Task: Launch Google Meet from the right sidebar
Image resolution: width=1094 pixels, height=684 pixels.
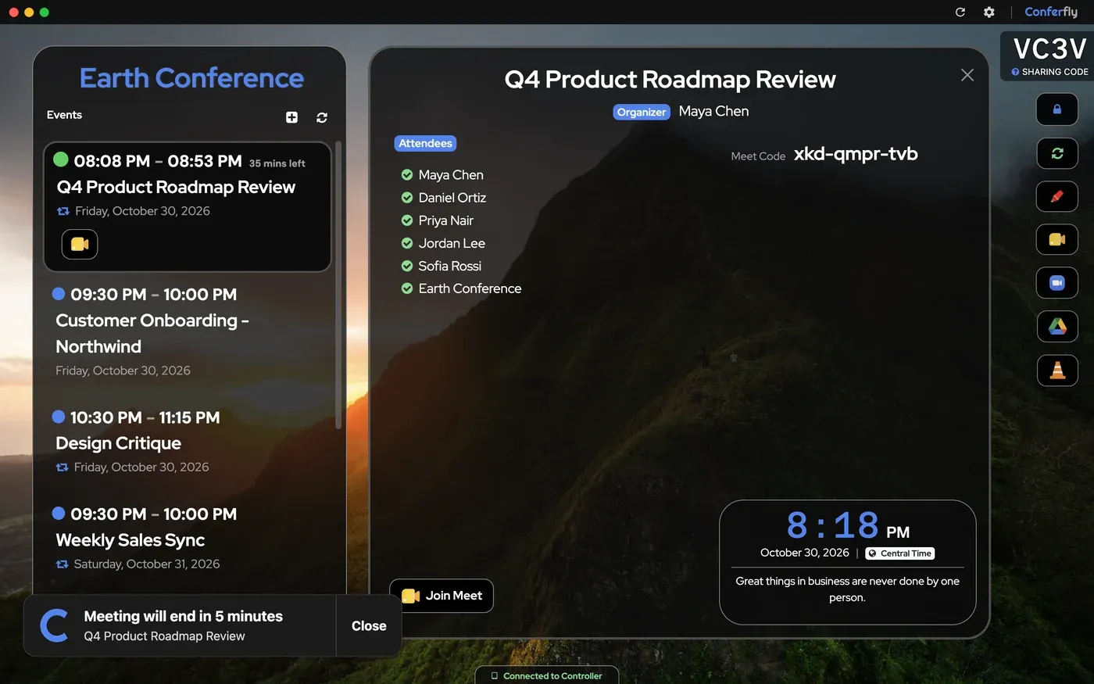Action: (1057, 239)
